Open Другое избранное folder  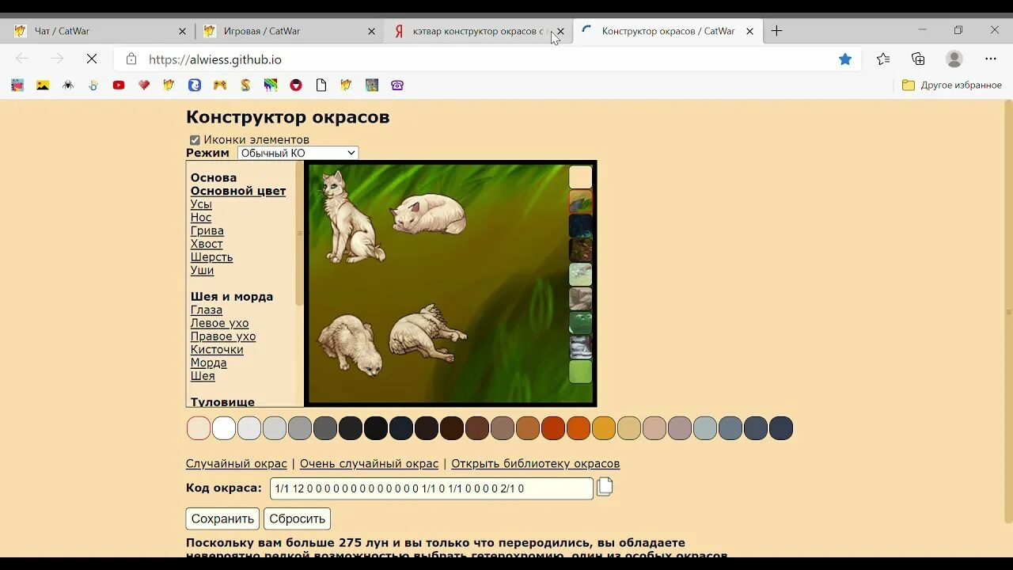(x=952, y=85)
